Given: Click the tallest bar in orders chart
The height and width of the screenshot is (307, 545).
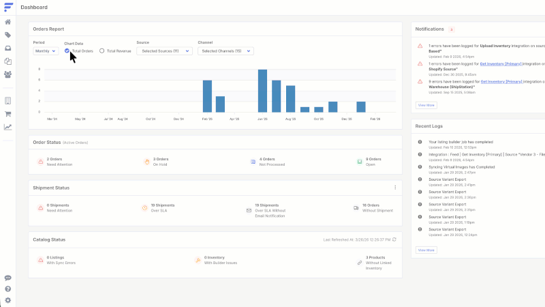Looking at the screenshot, I should coord(262,91).
